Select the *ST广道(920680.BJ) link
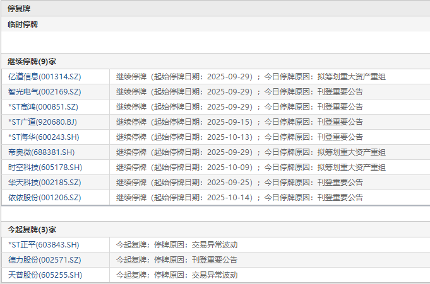The width and height of the screenshot is (430, 284). 42,122
